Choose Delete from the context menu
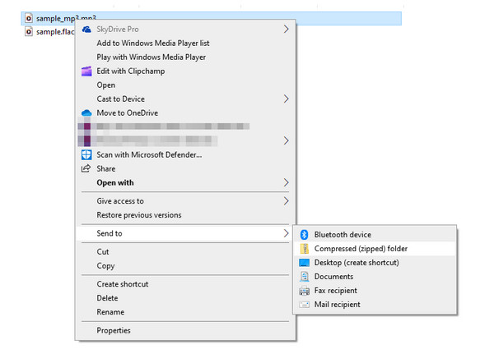The width and height of the screenshot is (494, 349). click(x=185, y=298)
